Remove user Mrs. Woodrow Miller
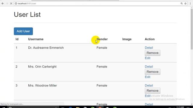 [153, 91]
